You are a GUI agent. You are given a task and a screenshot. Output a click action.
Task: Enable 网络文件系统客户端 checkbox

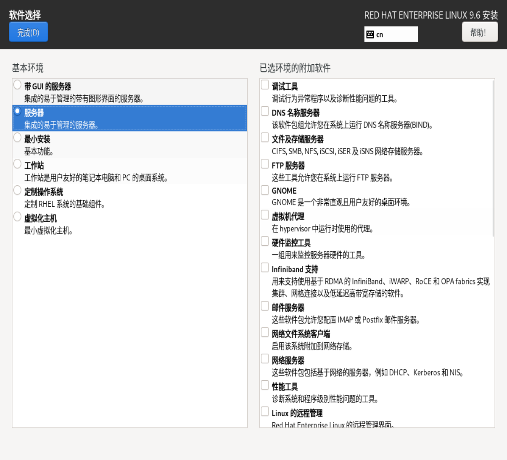coord(265,333)
